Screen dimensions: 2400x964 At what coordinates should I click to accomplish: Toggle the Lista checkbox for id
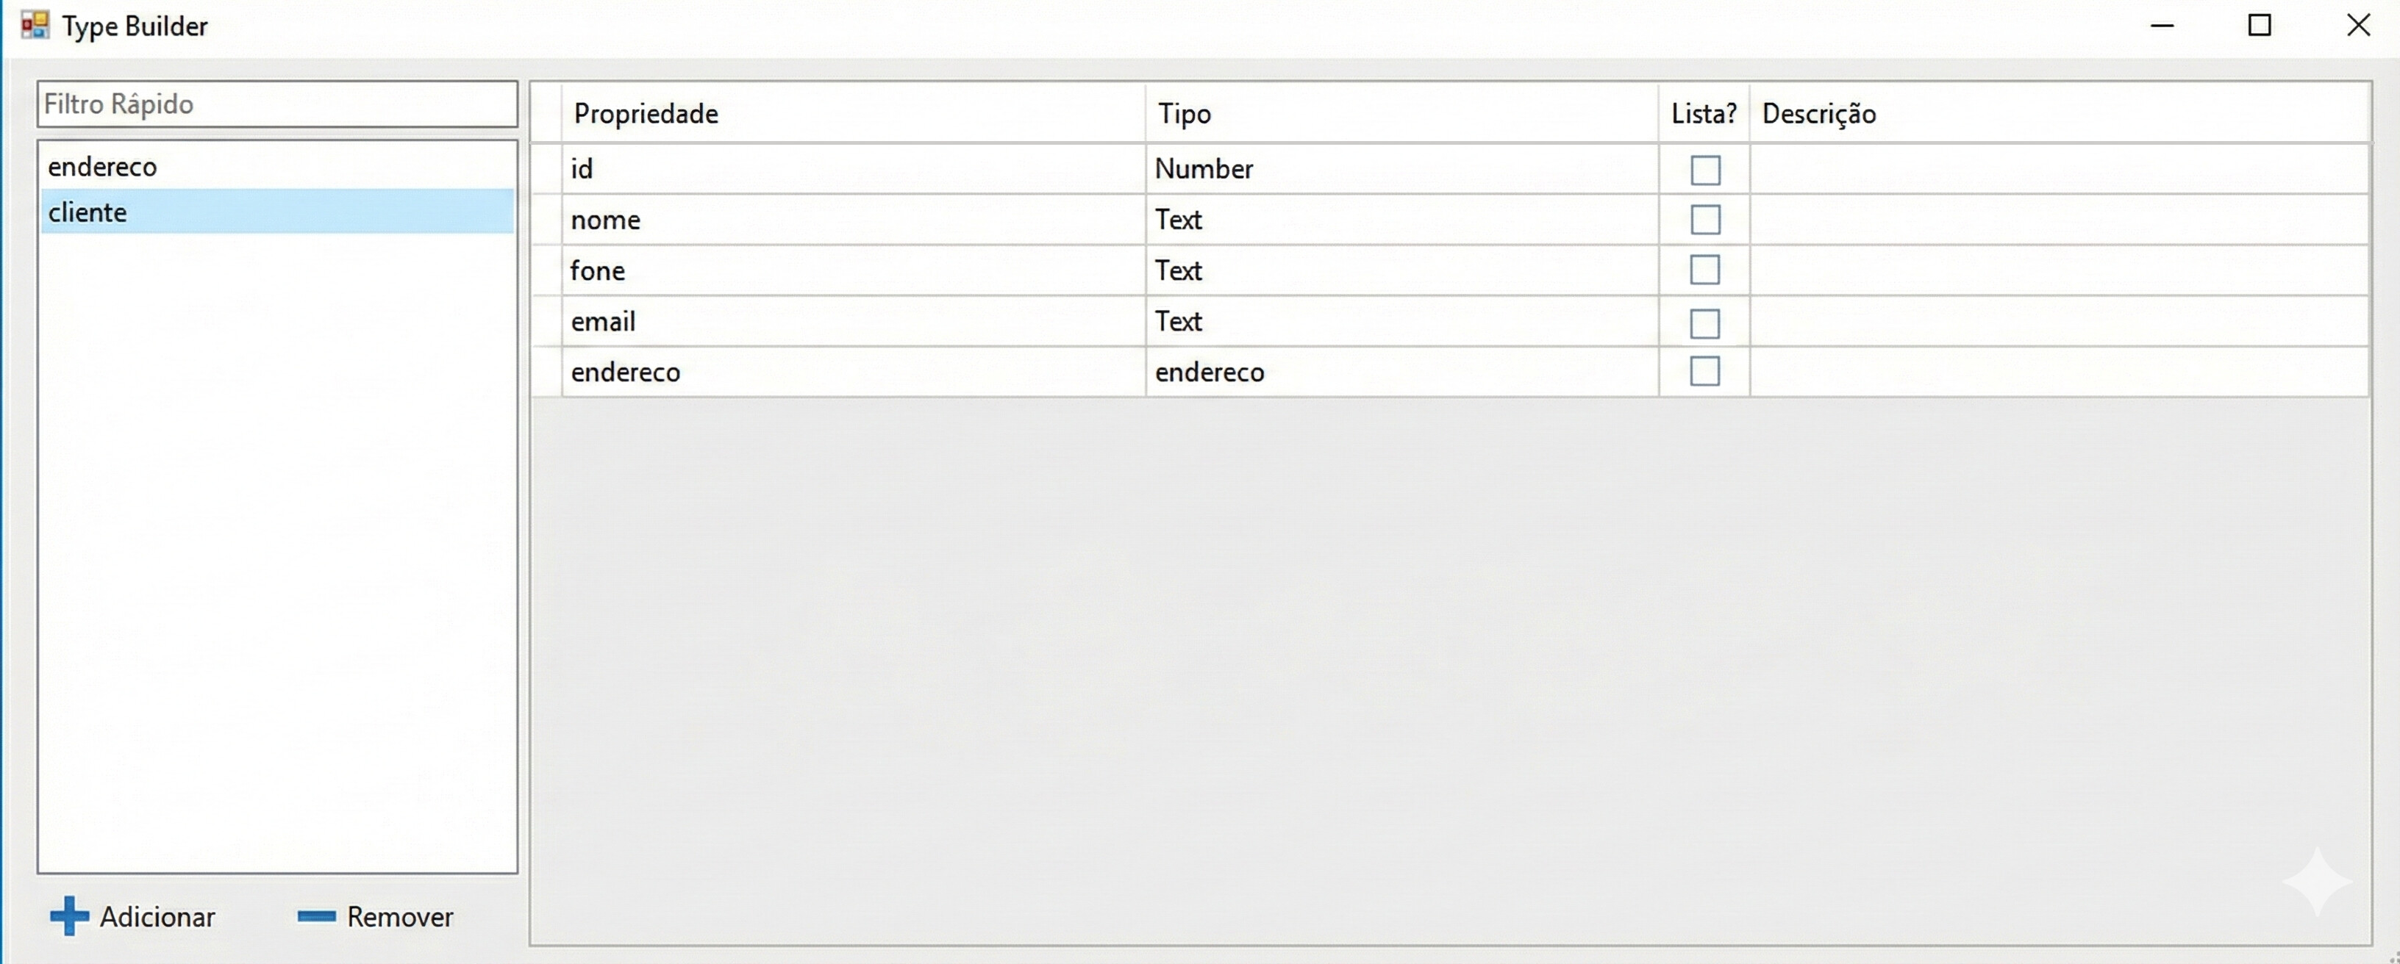(x=1705, y=170)
